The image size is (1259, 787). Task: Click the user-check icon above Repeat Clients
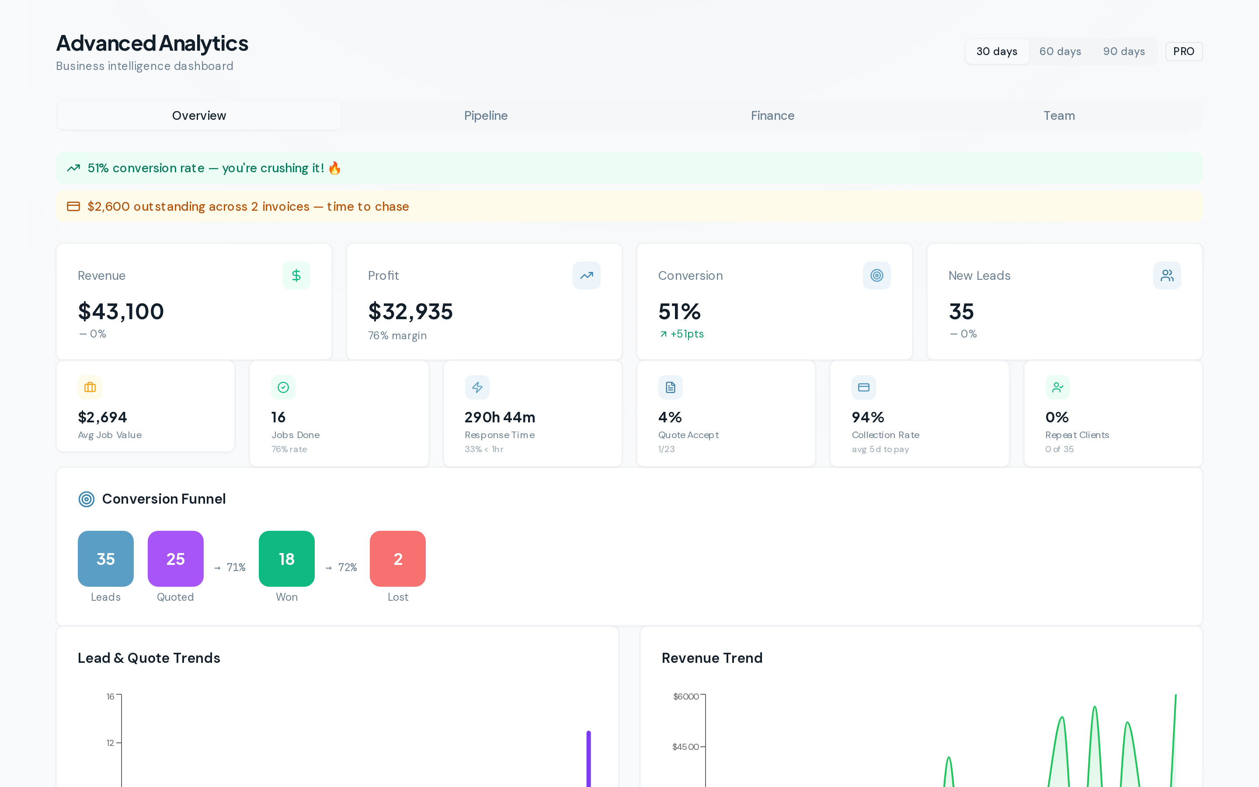(x=1057, y=387)
